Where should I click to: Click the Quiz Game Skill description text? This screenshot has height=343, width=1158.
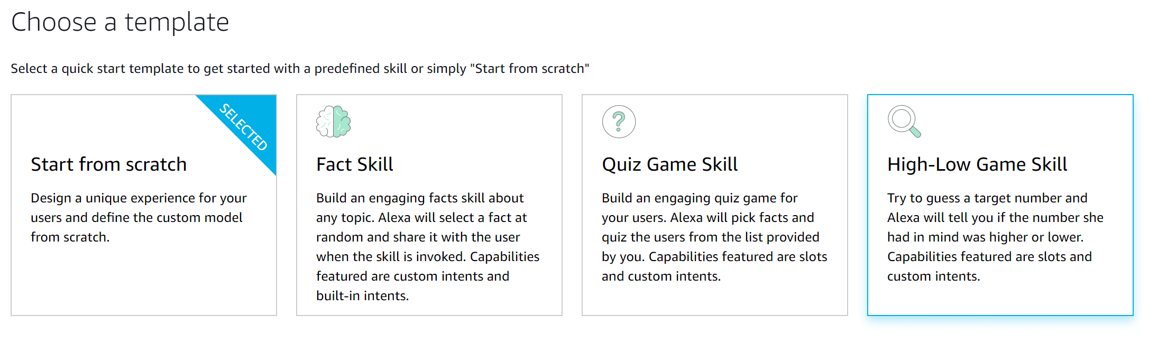714,237
